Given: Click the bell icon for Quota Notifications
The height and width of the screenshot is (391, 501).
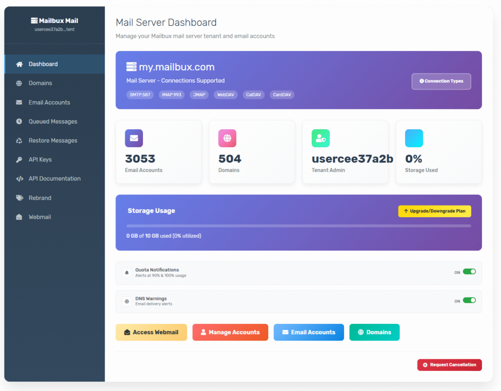Looking at the screenshot, I should 127,273.
